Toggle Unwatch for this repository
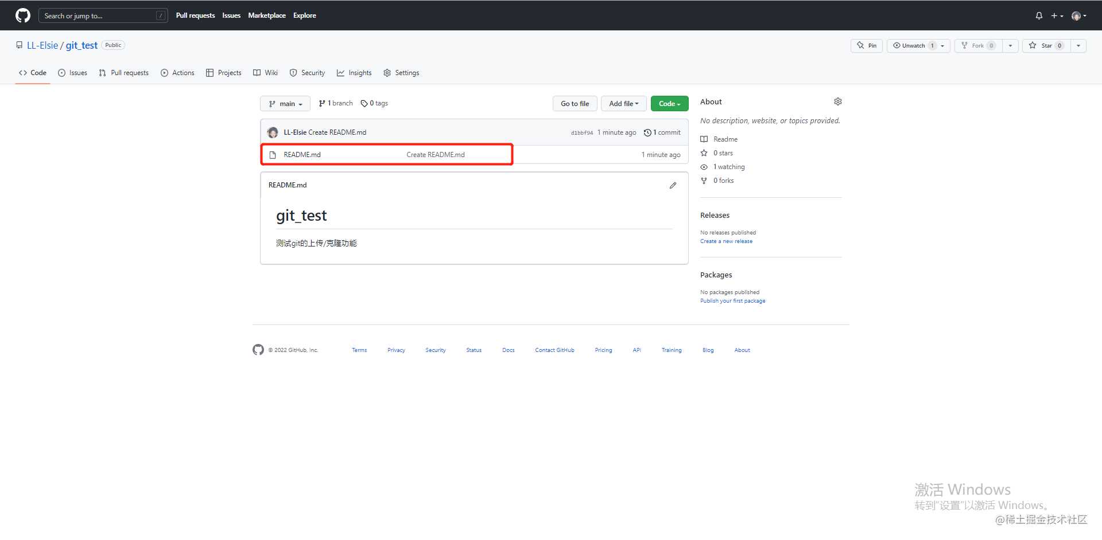The width and height of the screenshot is (1102, 540). click(913, 46)
